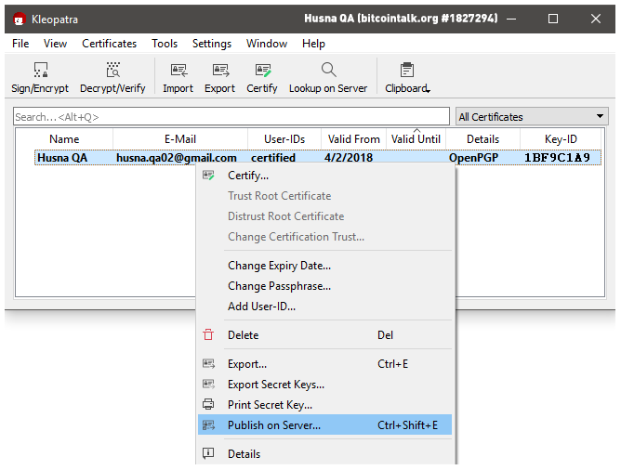Screen dimensions: 621x470
Task: Sort by the E-Mail column header
Action: (x=180, y=139)
